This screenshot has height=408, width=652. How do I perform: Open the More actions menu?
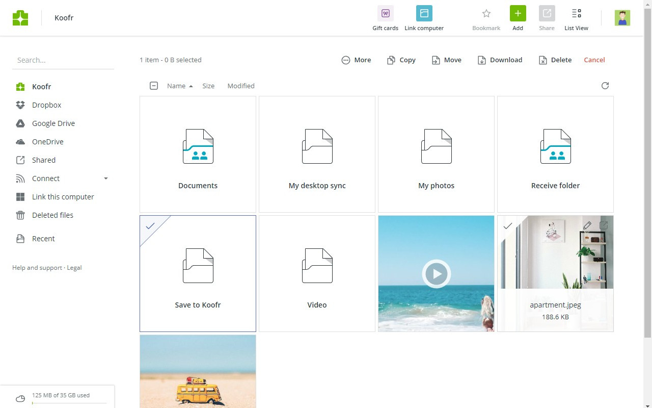356,60
